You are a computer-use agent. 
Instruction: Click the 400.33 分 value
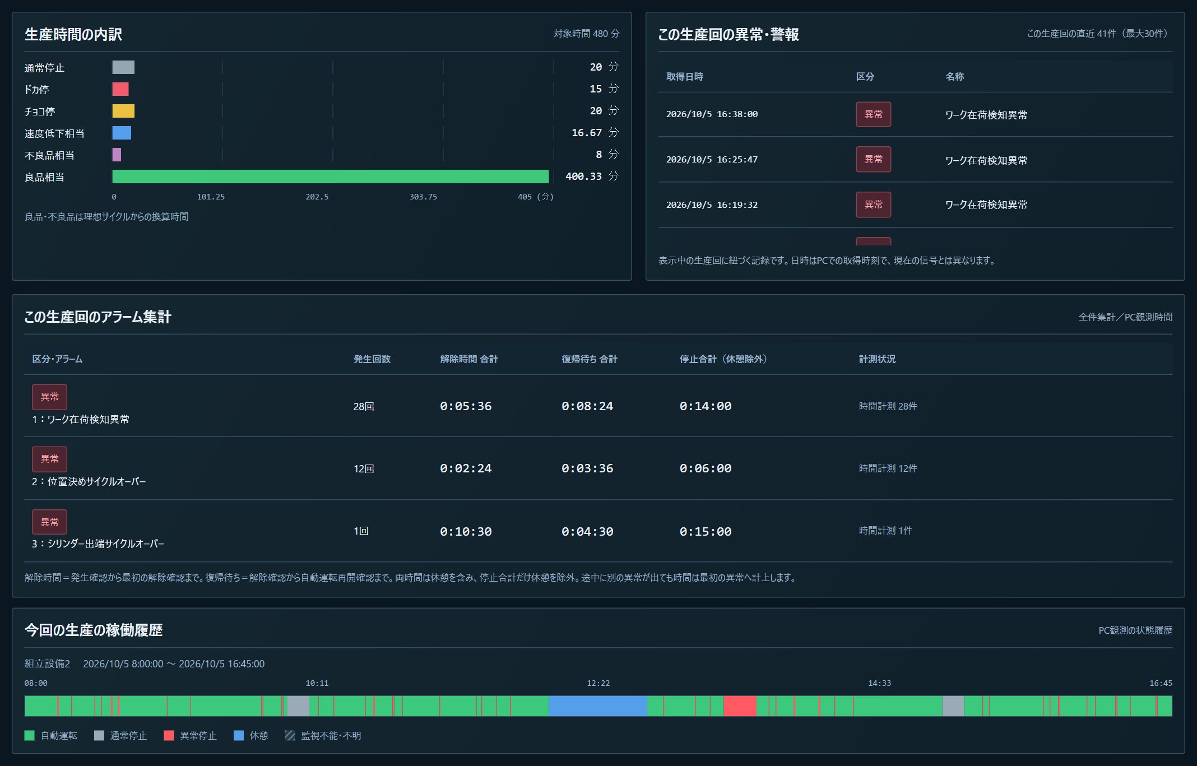click(x=592, y=177)
